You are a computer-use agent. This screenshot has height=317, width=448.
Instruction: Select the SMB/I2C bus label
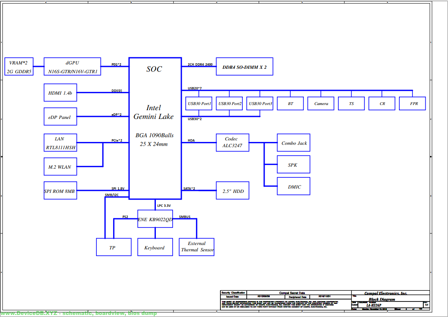pyautogui.click(x=112, y=195)
